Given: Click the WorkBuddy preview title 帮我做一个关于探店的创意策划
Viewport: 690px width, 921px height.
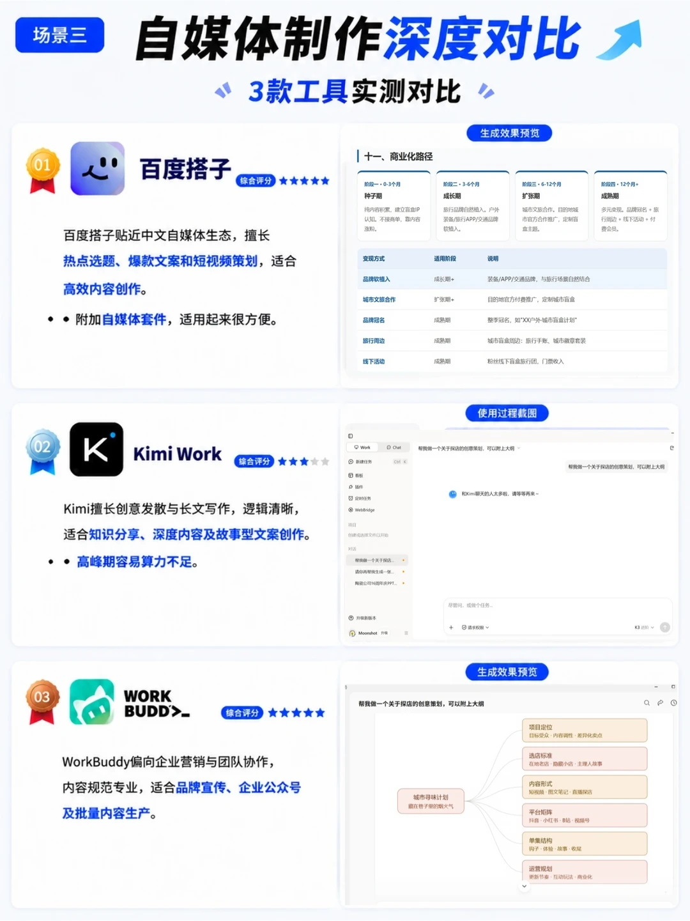Looking at the screenshot, I should [x=422, y=704].
